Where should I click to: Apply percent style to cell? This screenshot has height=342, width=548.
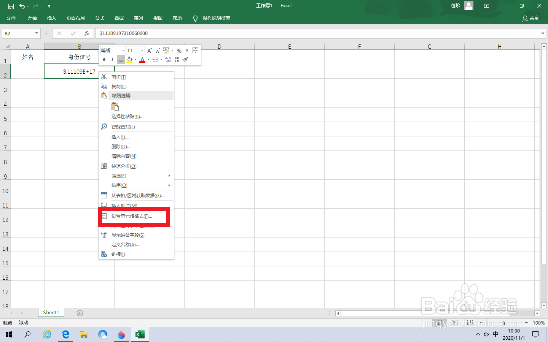pos(179,51)
